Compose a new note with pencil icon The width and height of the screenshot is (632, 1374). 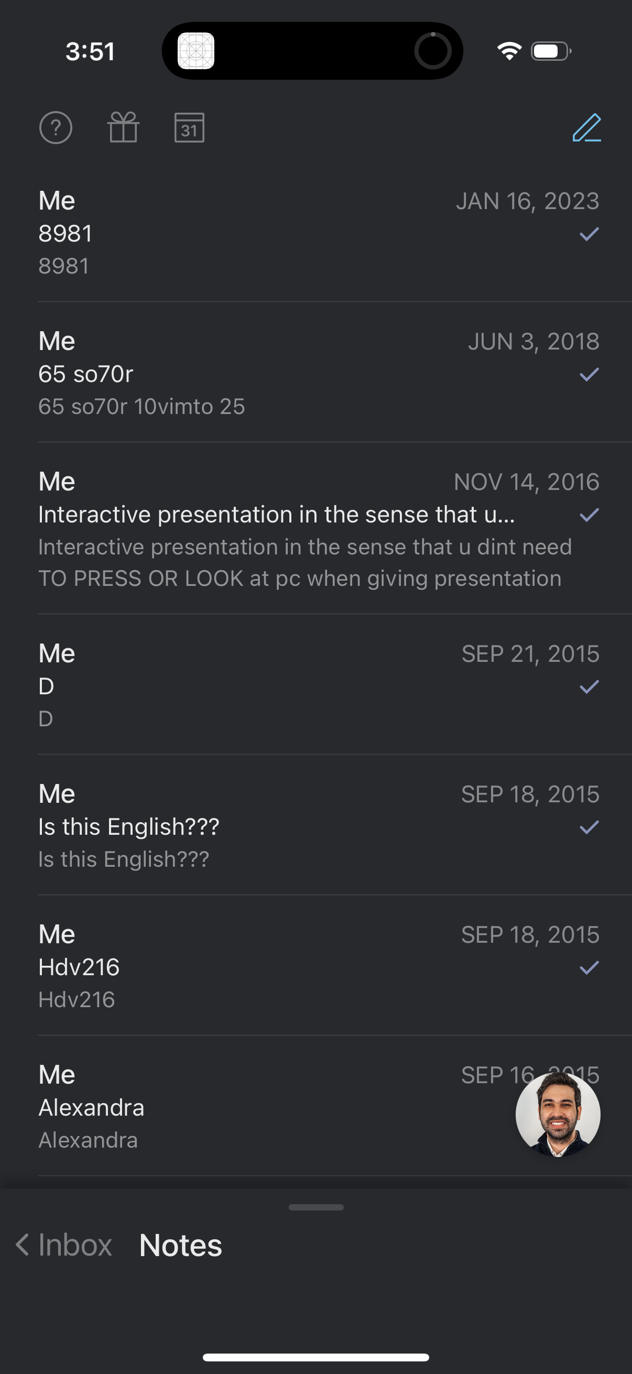586,128
